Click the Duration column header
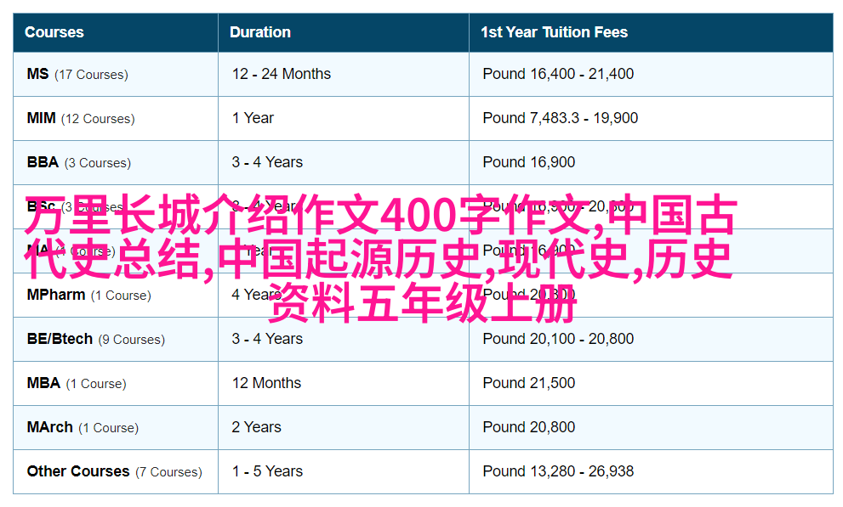This screenshot has height=507, width=843. pyautogui.click(x=260, y=32)
